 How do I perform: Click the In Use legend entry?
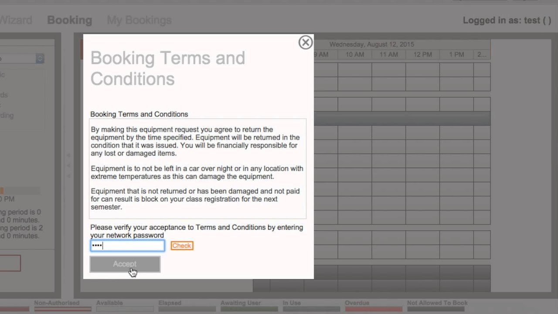[311, 306]
